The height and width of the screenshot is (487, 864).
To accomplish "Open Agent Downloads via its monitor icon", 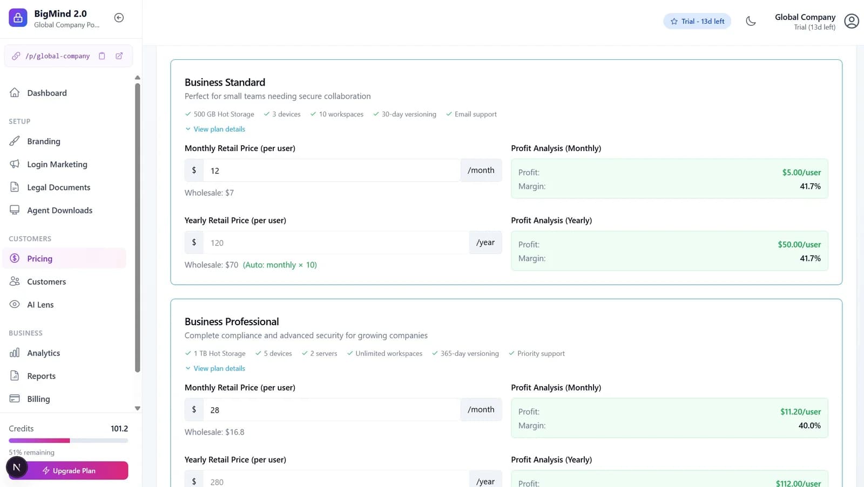I will point(15,210).
